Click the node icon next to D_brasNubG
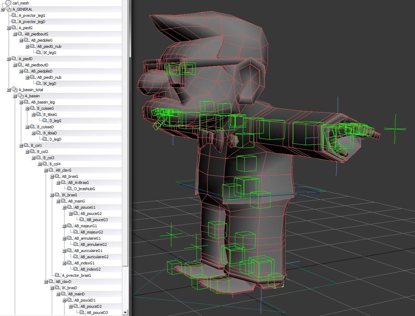 click(70, 189)
